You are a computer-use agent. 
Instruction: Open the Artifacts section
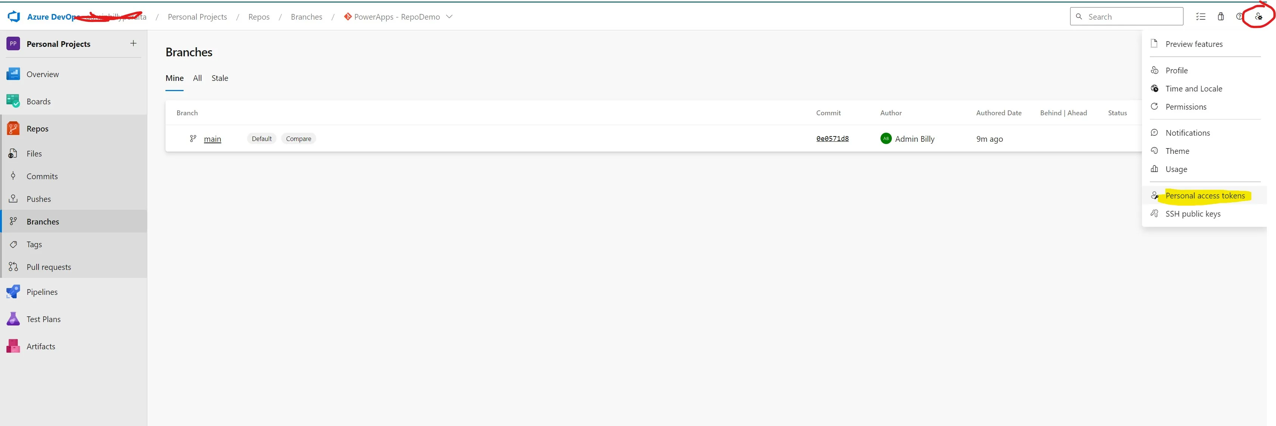41,345
